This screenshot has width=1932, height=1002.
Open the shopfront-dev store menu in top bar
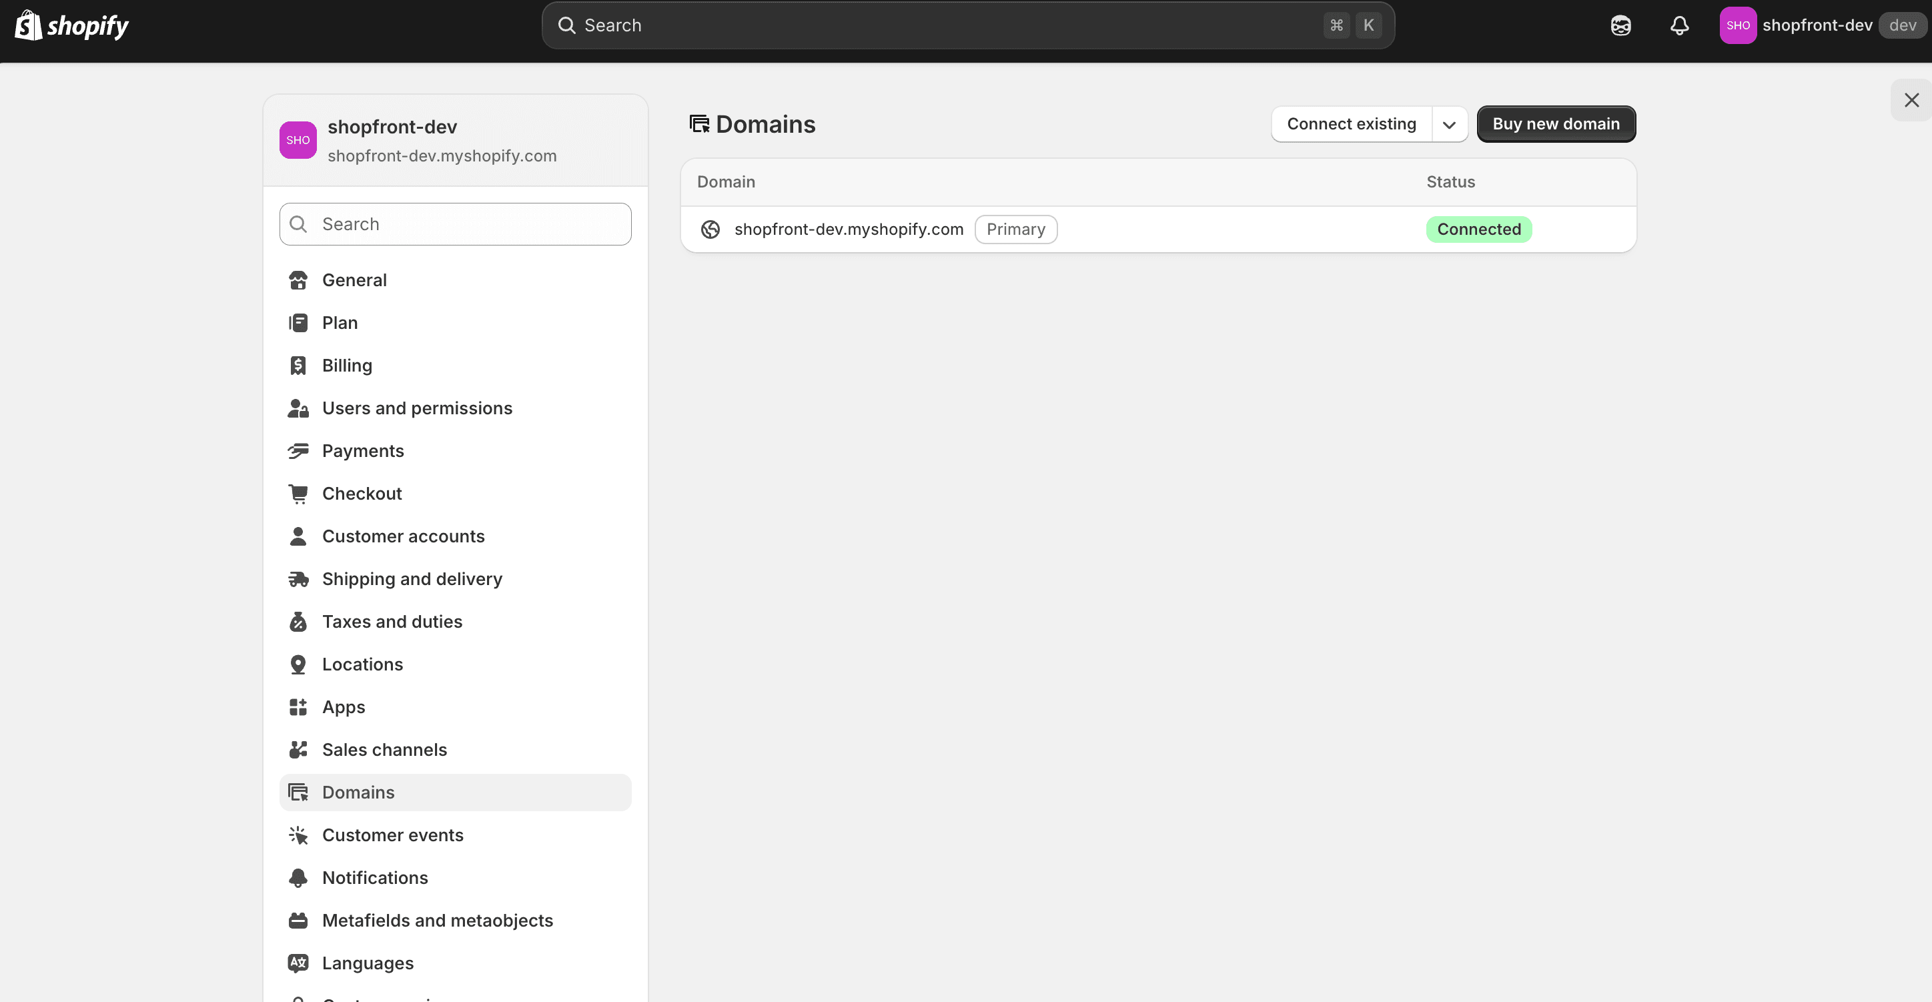(1823, 25)
